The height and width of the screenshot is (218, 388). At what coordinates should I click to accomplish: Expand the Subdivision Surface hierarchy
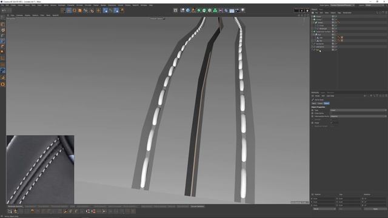click(x=312, y=31)
